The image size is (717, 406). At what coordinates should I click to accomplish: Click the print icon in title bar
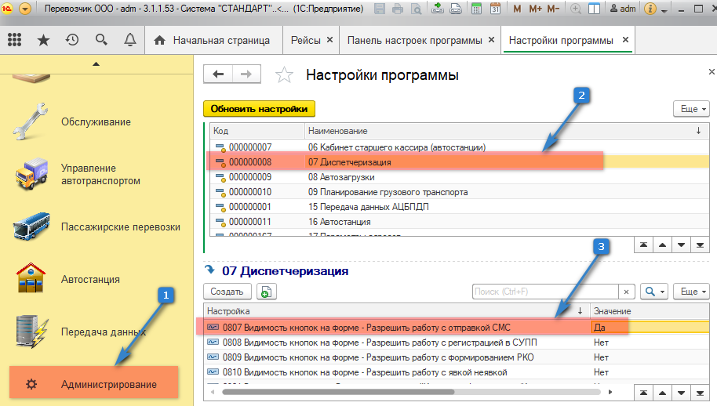[398, 9]
